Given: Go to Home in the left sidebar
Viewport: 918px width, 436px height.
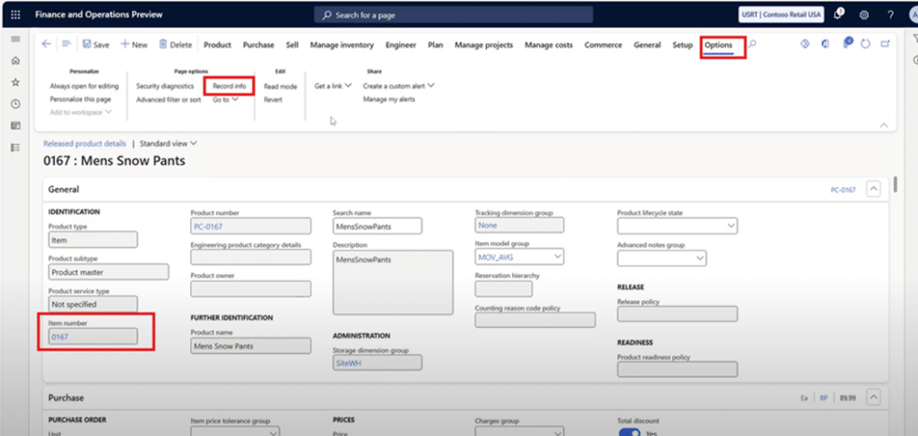Looking at the screenshot, I should tap(16, 61).
